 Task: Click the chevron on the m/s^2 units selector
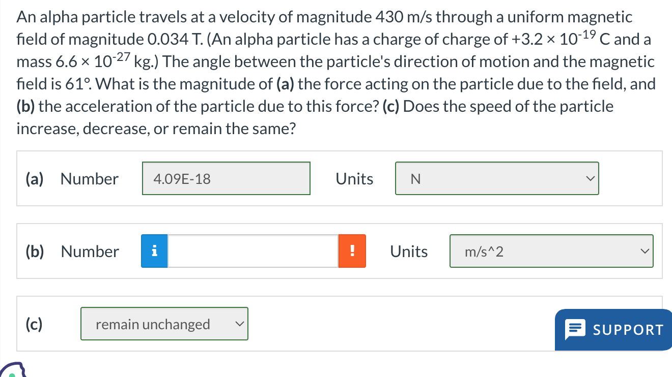pos(645,251)
